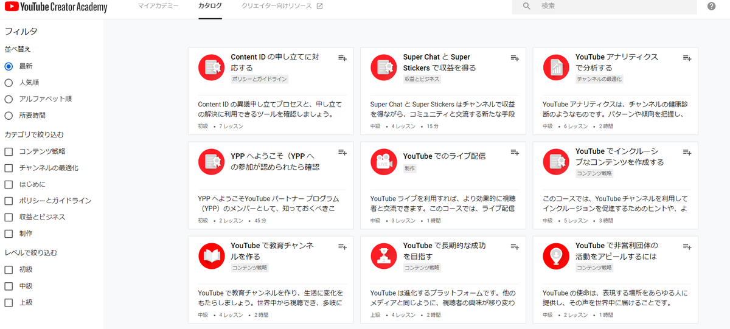Add 'YouTube でのライブ配信' to playlist
This screenshot has width=730, height=329.
point(515,152)
